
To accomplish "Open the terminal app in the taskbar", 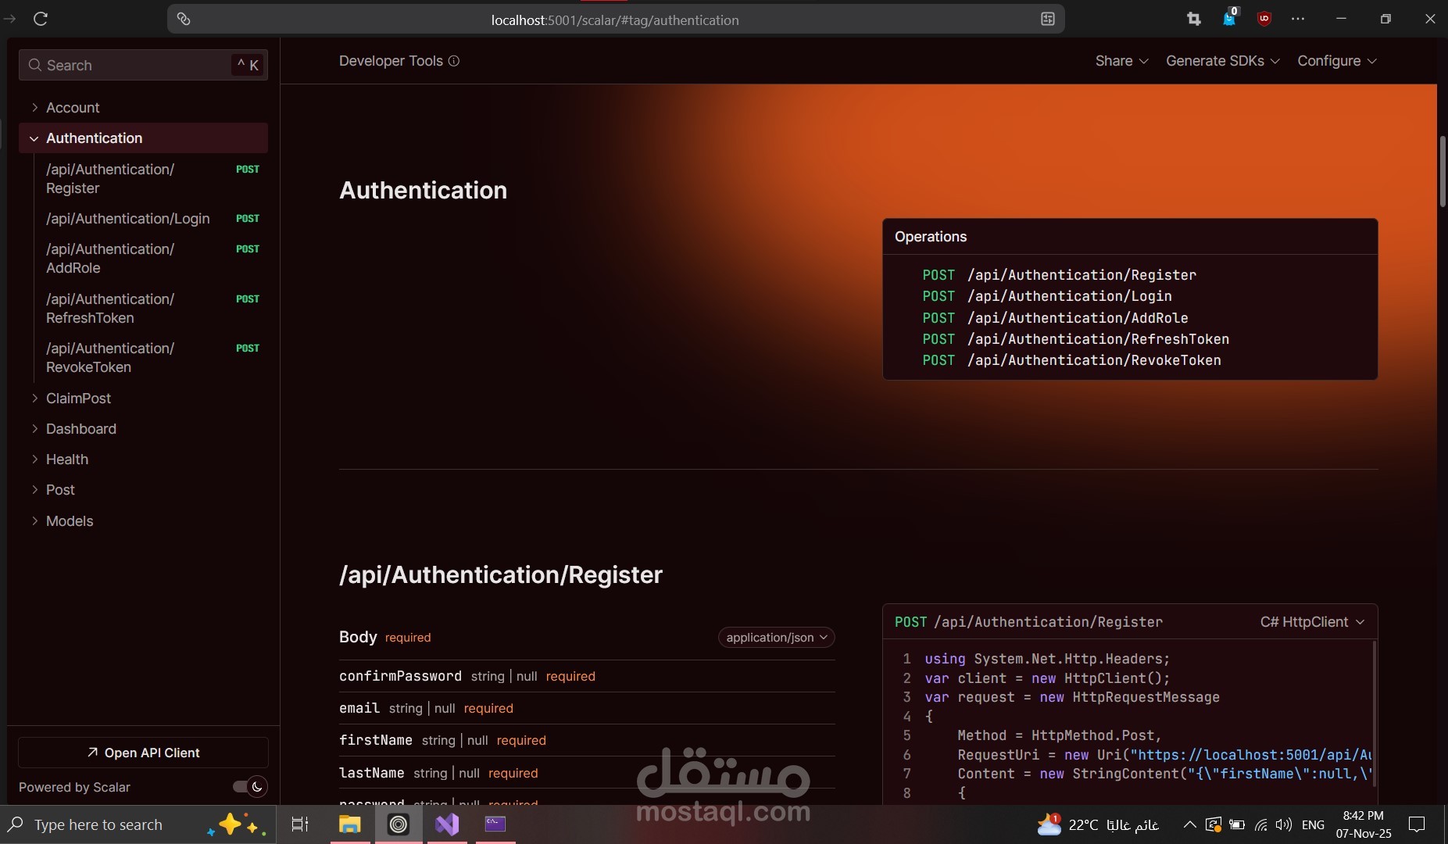I will click(495, 824).
